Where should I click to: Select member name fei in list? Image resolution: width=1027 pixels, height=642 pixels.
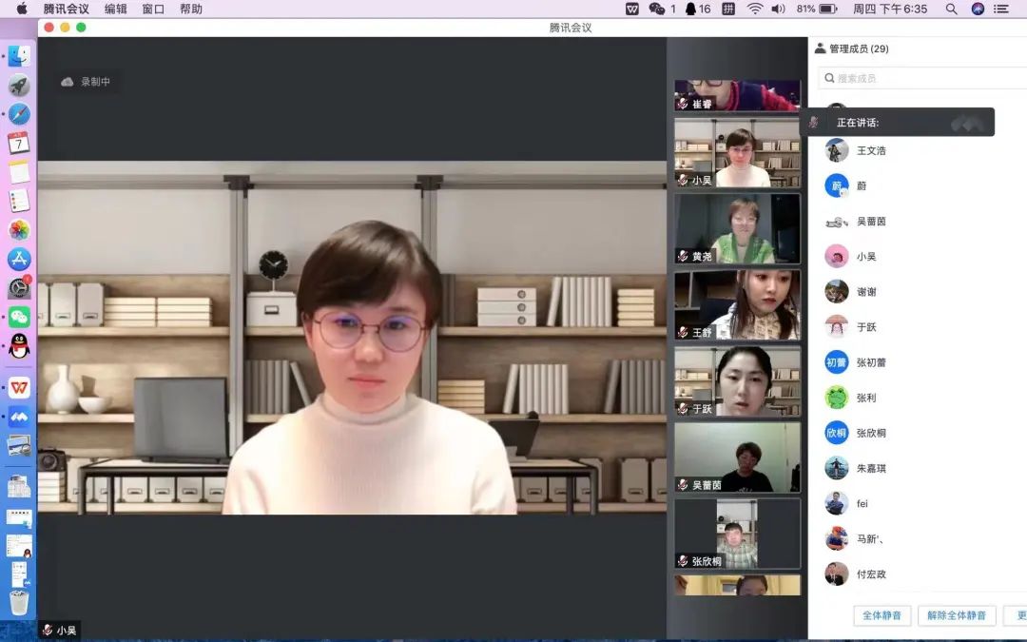(862, 504)
